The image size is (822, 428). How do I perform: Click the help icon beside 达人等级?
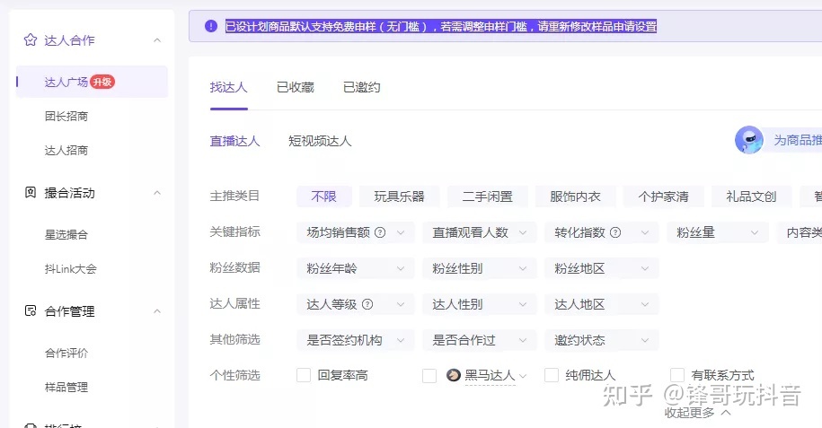pyautogui.click(x=367, y=304)
